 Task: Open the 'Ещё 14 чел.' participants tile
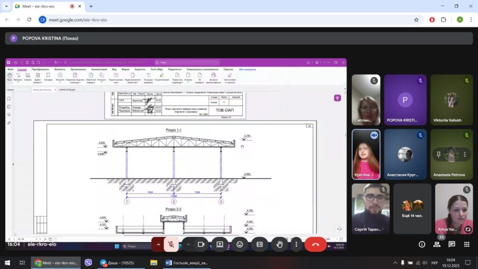[x=412, y=208]
